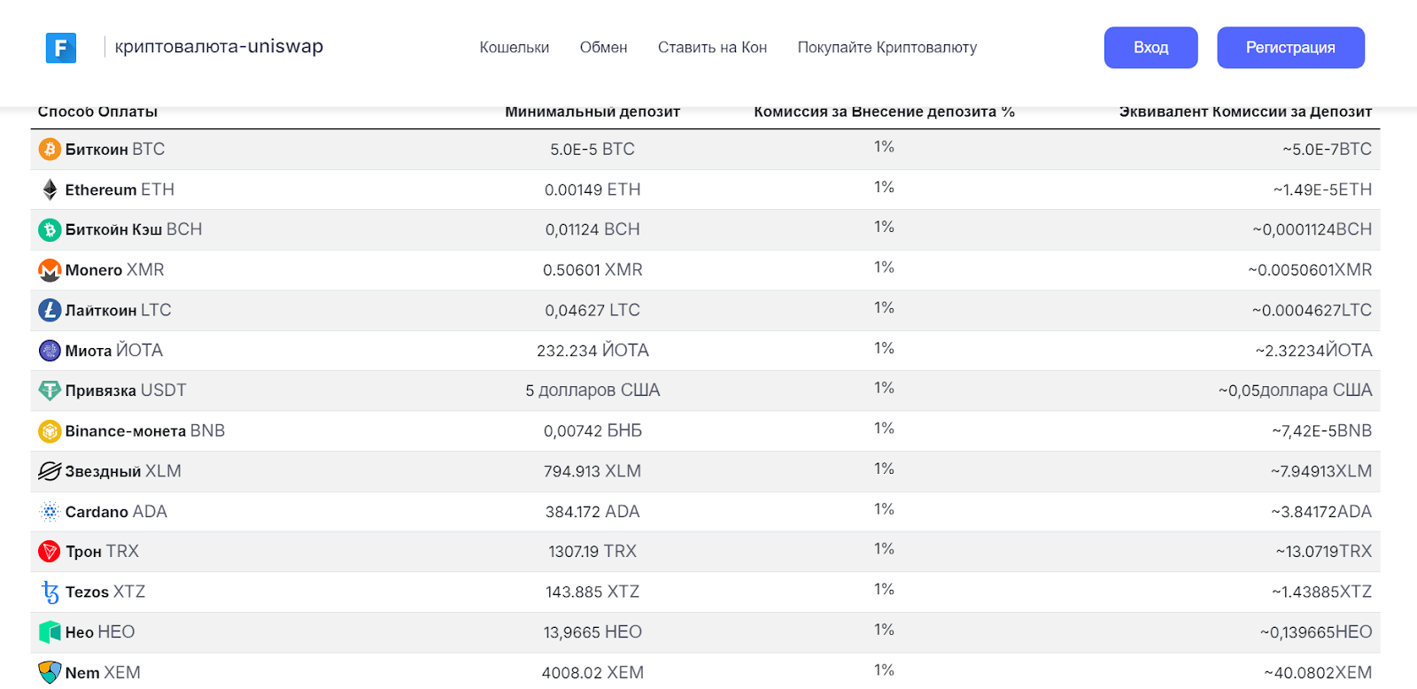Click the Tezos XTZ icon
Image resolution: width=1417 pixels, height=689 pixels.
[50, 592]
